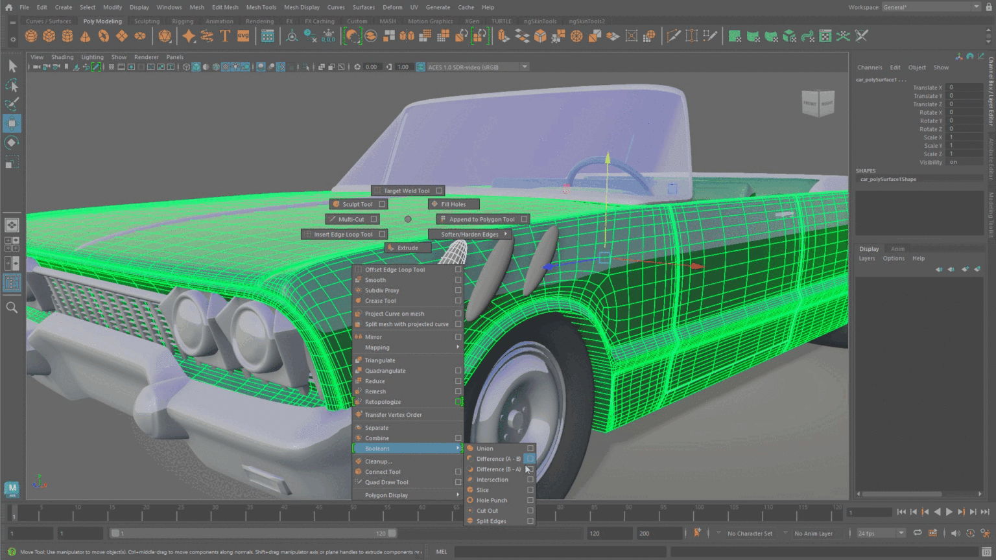Click the polygon Type text shelf icon

click(225, 36)
